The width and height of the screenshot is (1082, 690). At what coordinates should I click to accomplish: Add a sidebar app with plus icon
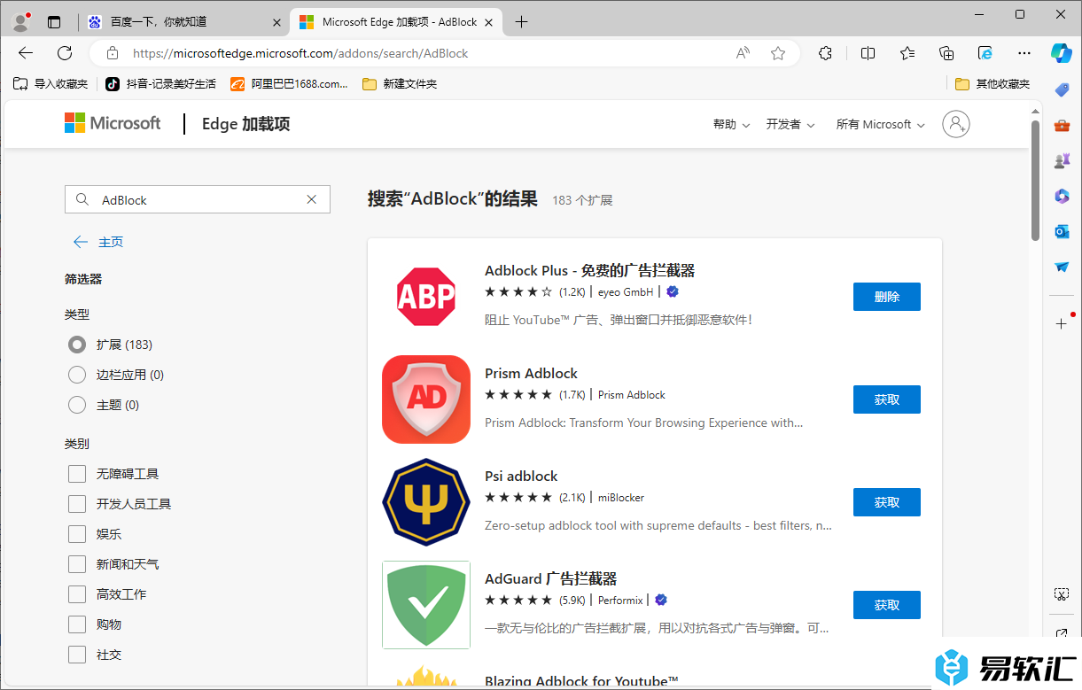click(x=1062, y=323)
